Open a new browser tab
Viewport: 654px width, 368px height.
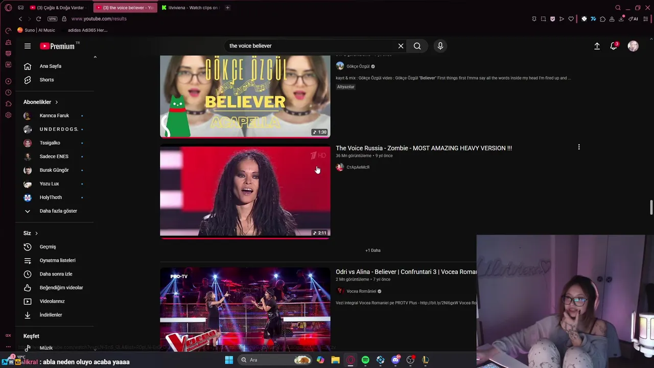[x=227, y=8]
